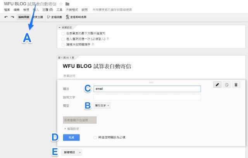Click 查看回應 toolbar button
The image size is (248, 158).
click(x=55, y=17)
